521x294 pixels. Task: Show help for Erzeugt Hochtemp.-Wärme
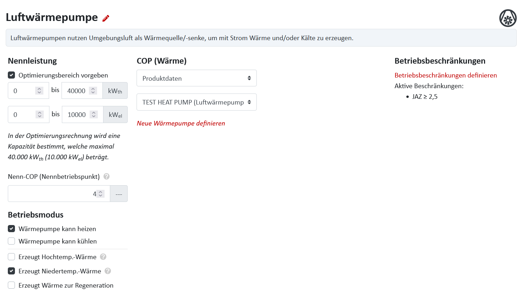point(103,257)
